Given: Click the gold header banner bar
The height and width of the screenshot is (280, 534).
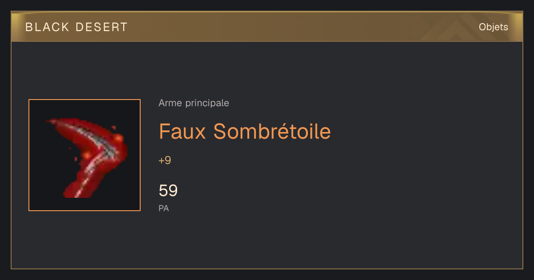Looking at the screenshot, I should (267, 27).
